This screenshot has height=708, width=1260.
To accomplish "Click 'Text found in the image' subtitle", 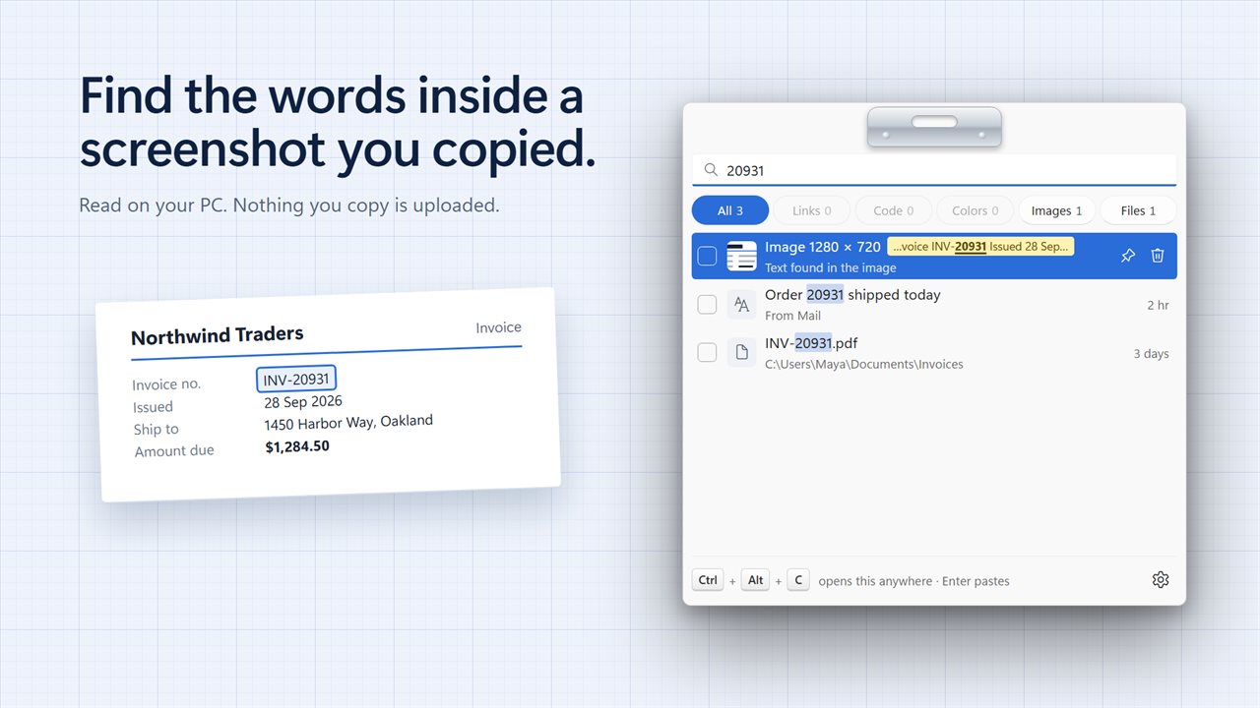I will [831, 267].
